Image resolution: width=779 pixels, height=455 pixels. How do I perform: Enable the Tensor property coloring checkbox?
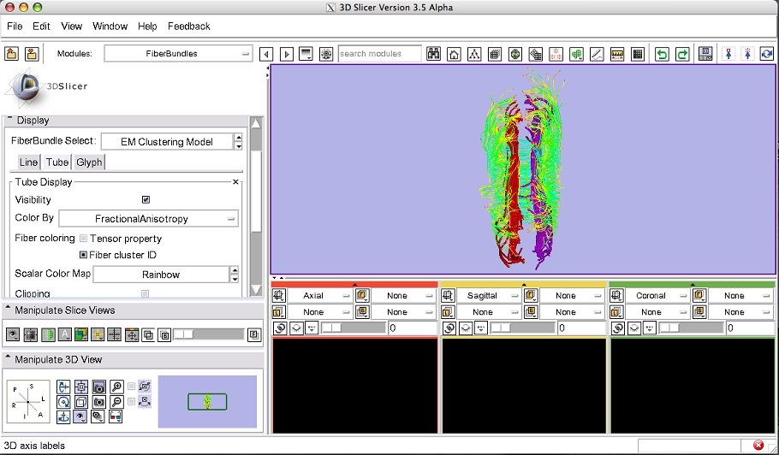[84, 239]
